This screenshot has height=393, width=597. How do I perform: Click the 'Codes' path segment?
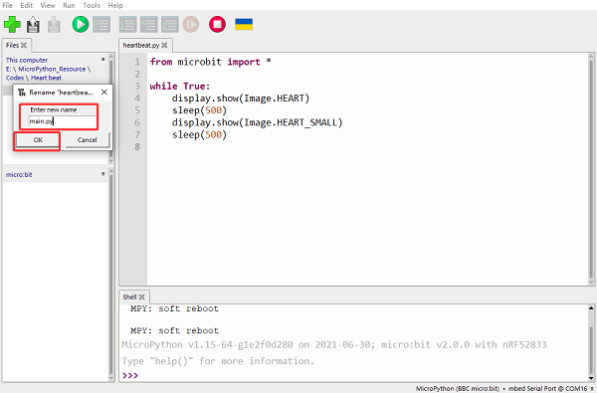[15, 78]
